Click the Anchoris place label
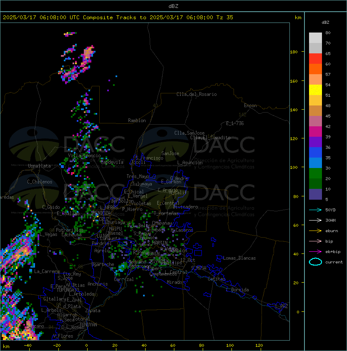The height and width of the screenshot is (351, 347). point(98,284)
